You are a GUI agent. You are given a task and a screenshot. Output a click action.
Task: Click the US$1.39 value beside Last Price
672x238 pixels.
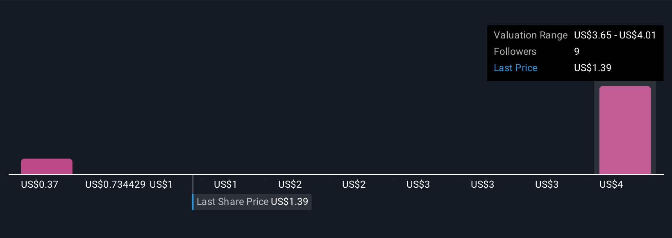593,68
